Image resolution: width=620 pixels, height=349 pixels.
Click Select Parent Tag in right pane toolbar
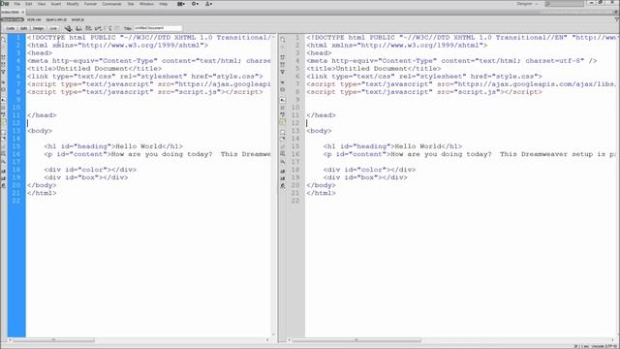pos(282,82)
